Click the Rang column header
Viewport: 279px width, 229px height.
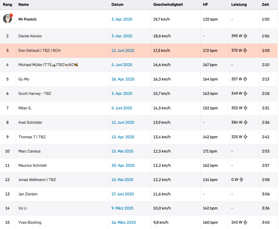(7, 4)
